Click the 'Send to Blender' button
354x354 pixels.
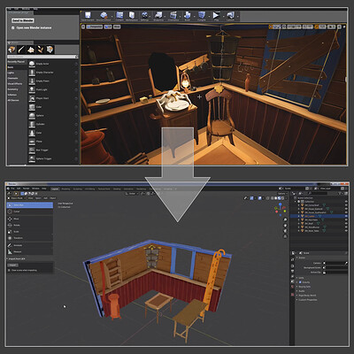[x=23, y=20]
